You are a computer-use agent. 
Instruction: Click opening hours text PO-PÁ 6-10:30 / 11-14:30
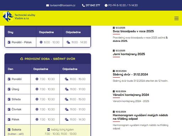click(123, 5)
